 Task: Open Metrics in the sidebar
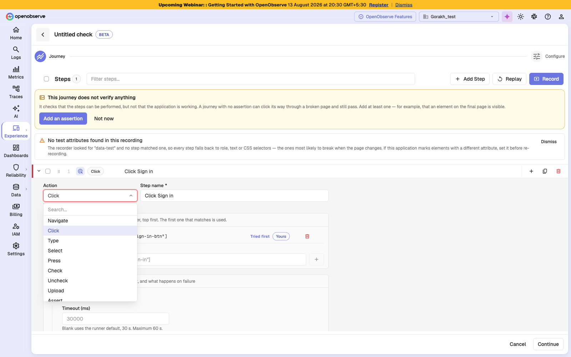coord(16,73)
